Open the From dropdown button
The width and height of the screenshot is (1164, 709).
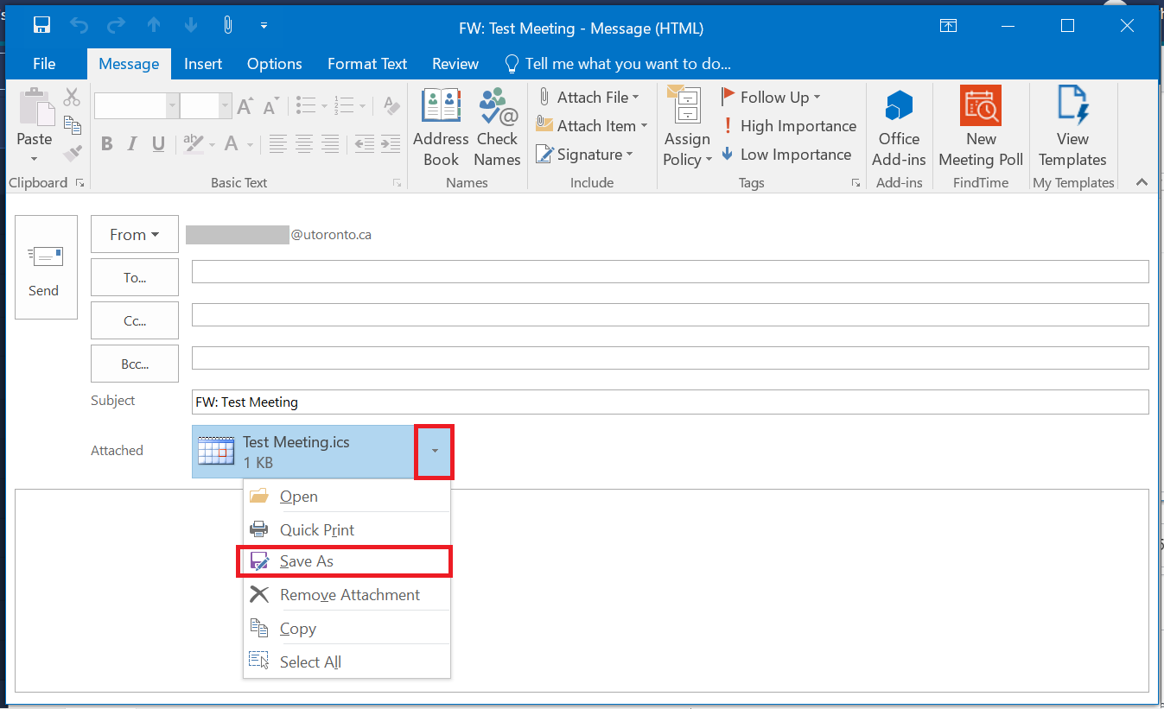pyautogui.click(x=135, y=234)
